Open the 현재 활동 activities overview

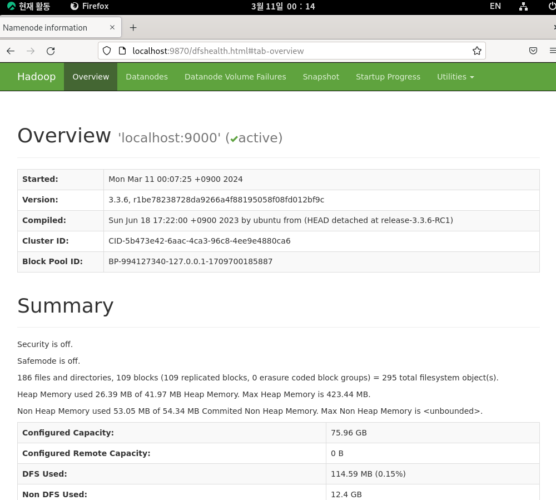[x=29, y=6]
